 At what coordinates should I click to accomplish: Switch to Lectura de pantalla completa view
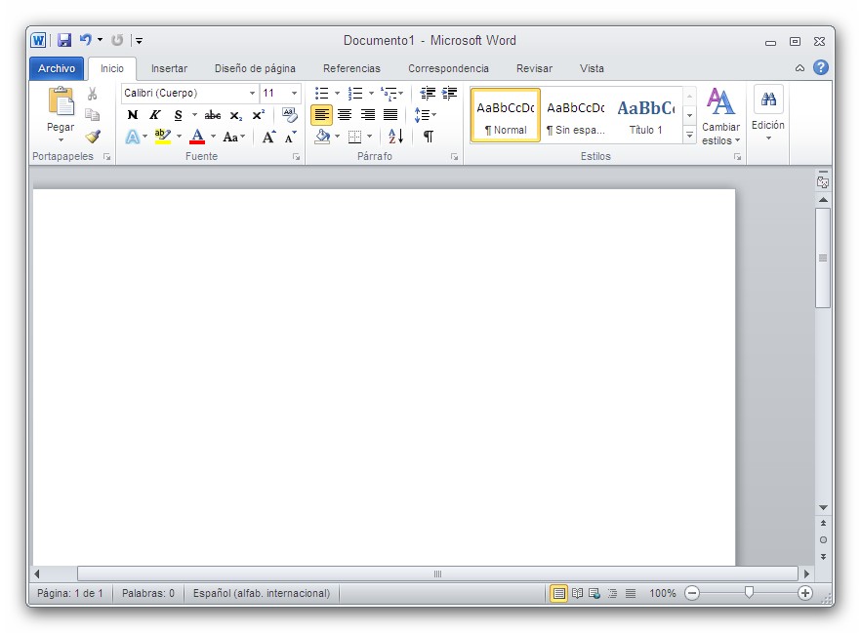pyautogui.click(x=577, y=592)
